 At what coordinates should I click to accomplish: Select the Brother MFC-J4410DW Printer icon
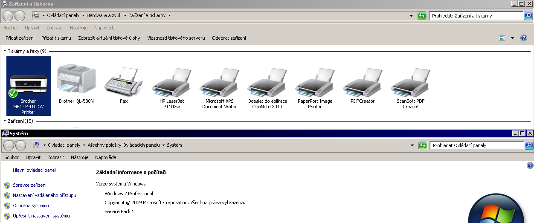(28, 86)
